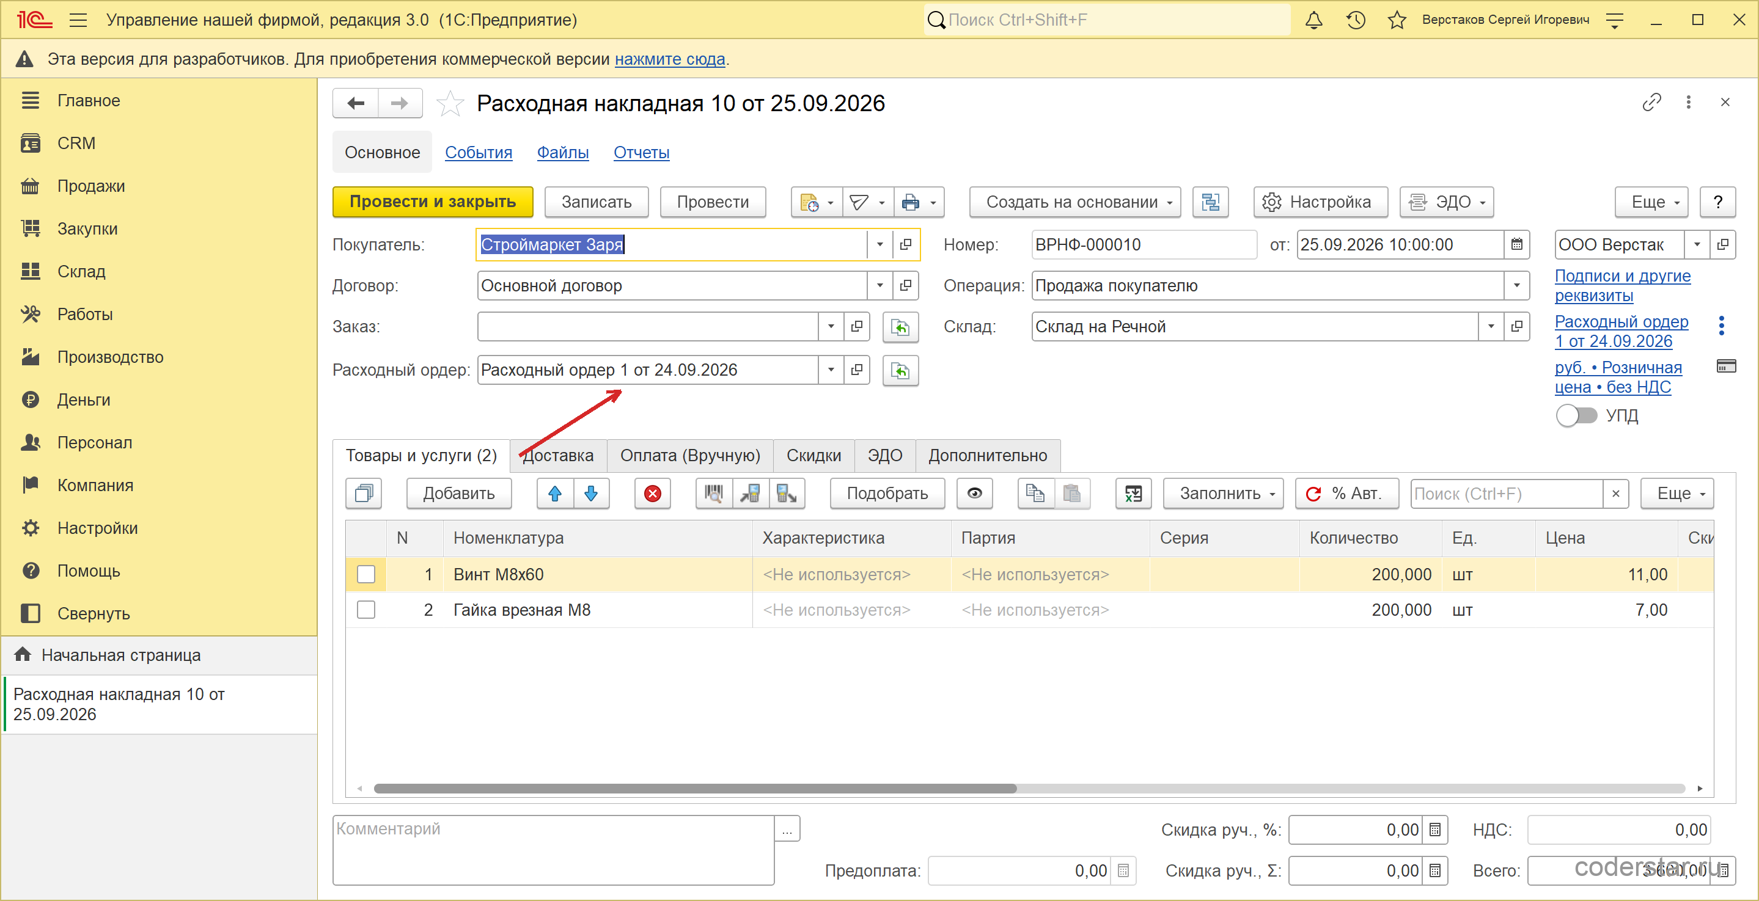Click into the Комментарий field
The height and width of the screenshot is (901, 1759).
pos(553,850)
